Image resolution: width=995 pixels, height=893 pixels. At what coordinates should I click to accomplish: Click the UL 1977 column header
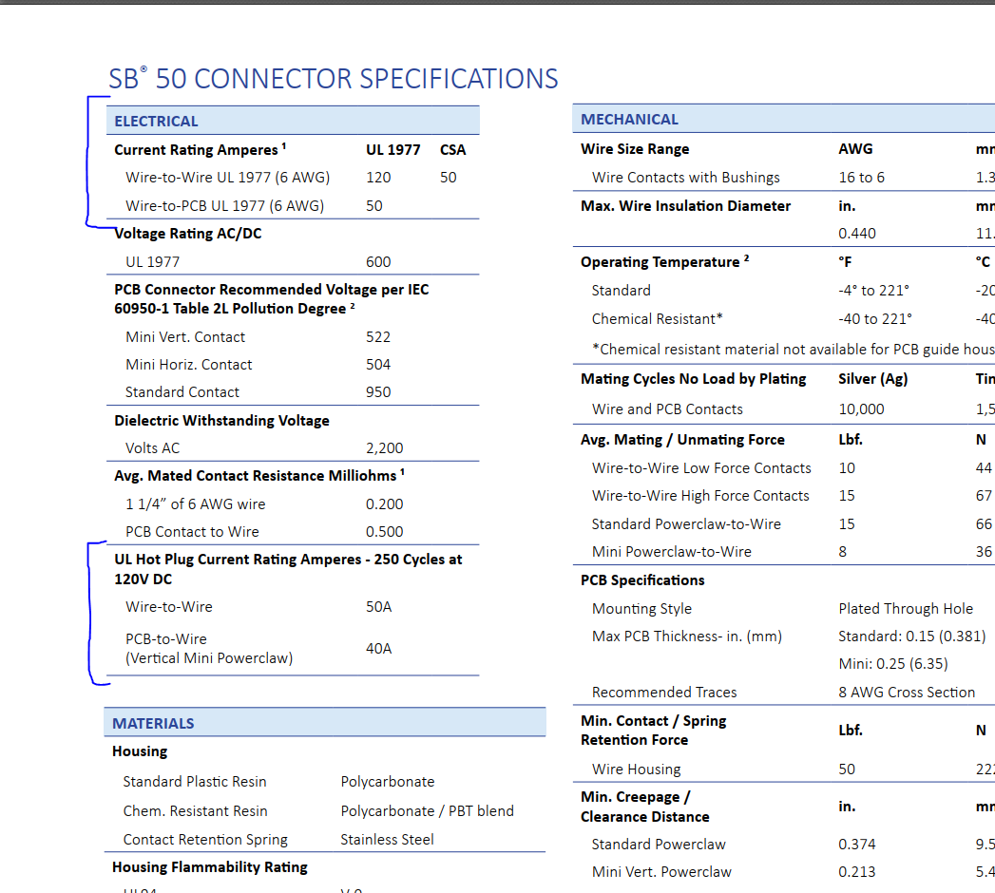click(392, 150)
